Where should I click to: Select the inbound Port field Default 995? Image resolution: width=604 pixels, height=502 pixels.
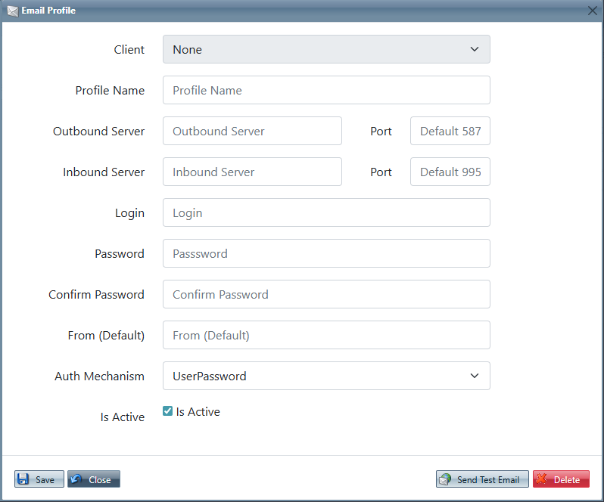pos(450,172)
